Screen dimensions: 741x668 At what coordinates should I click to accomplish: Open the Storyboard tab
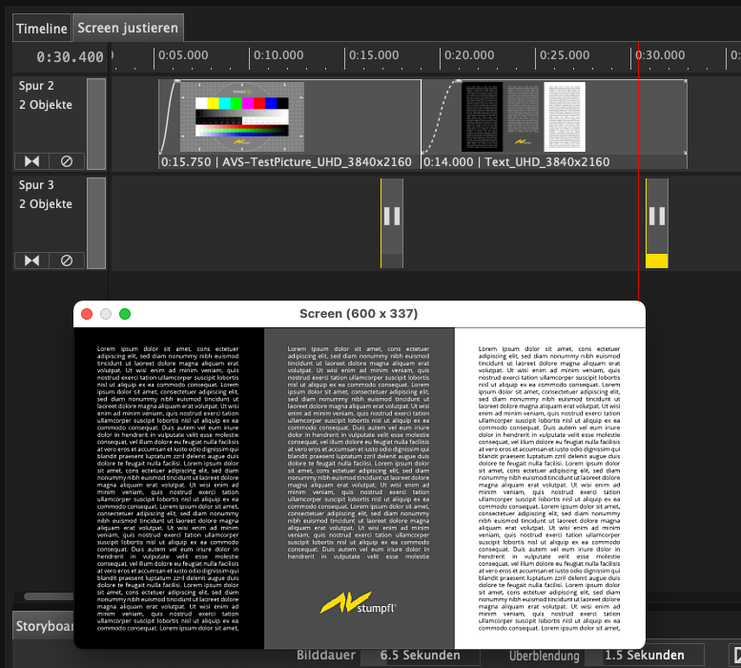point(44,626)
